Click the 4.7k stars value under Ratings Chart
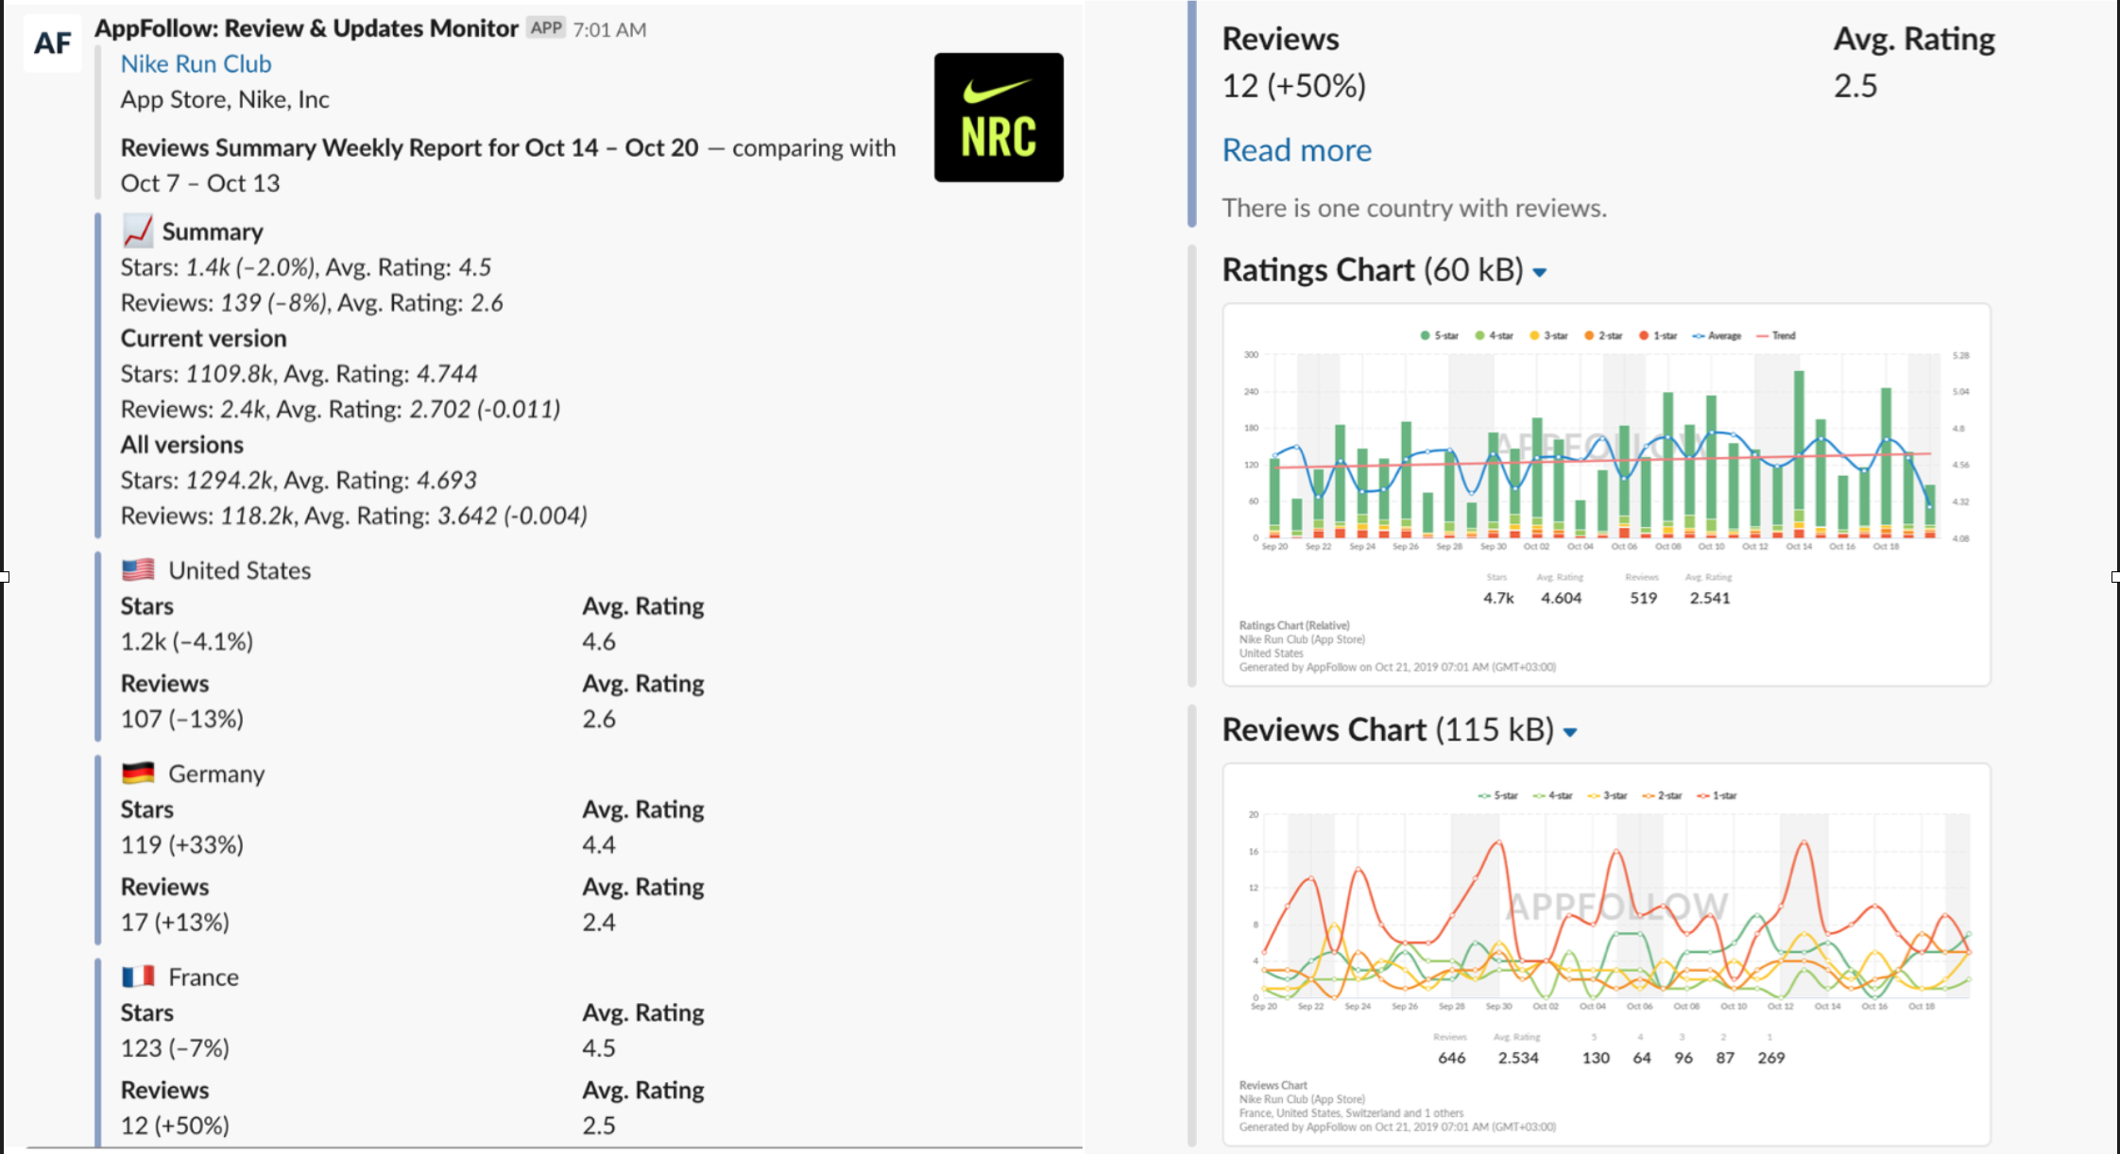The height and width of the screenshot is (1154, 2120). click(x=1498, y=598)
